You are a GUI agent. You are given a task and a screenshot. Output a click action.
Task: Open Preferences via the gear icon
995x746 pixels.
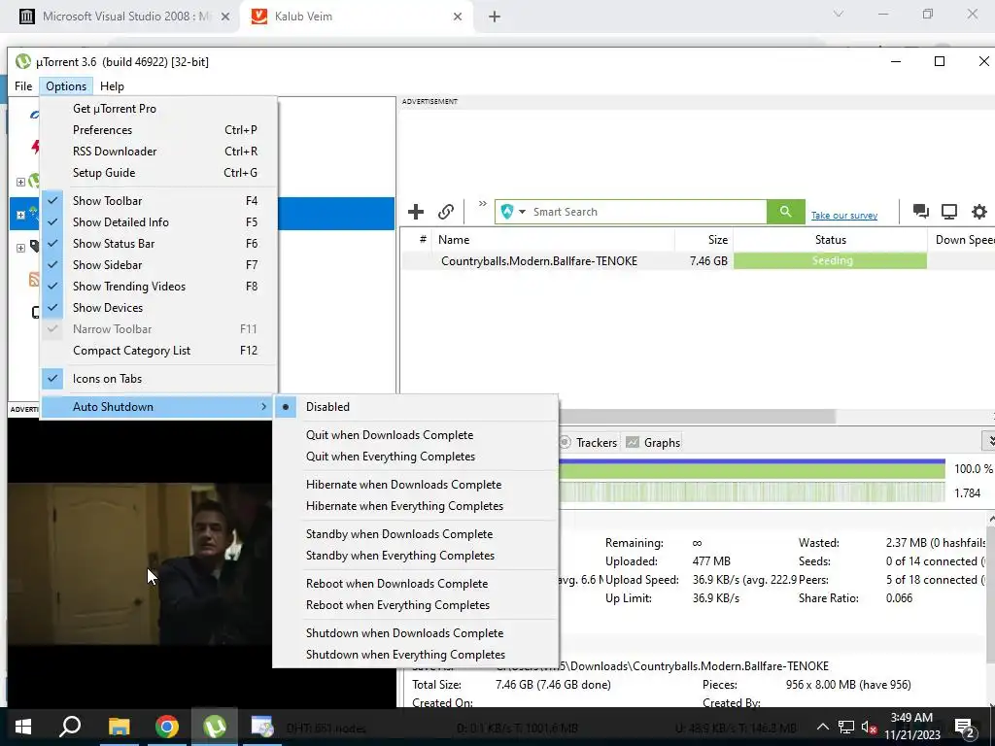point(979,211)
